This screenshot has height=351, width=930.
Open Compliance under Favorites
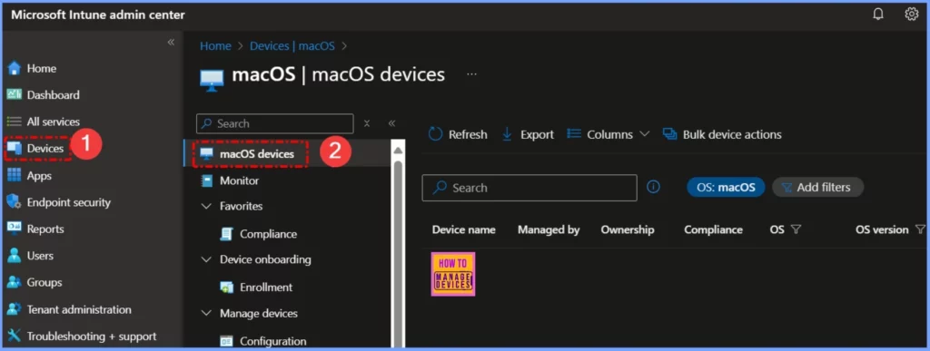[268, 234]
